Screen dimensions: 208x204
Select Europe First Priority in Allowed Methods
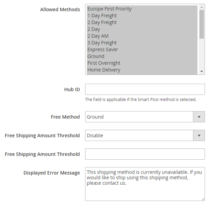(109, 9)
